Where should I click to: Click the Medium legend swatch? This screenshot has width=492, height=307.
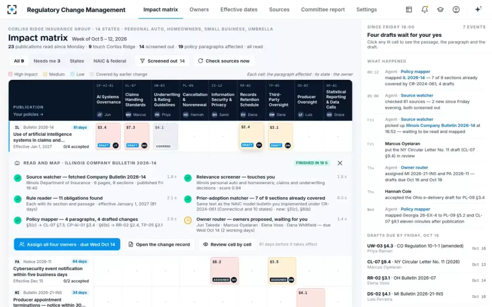point(45,74)
